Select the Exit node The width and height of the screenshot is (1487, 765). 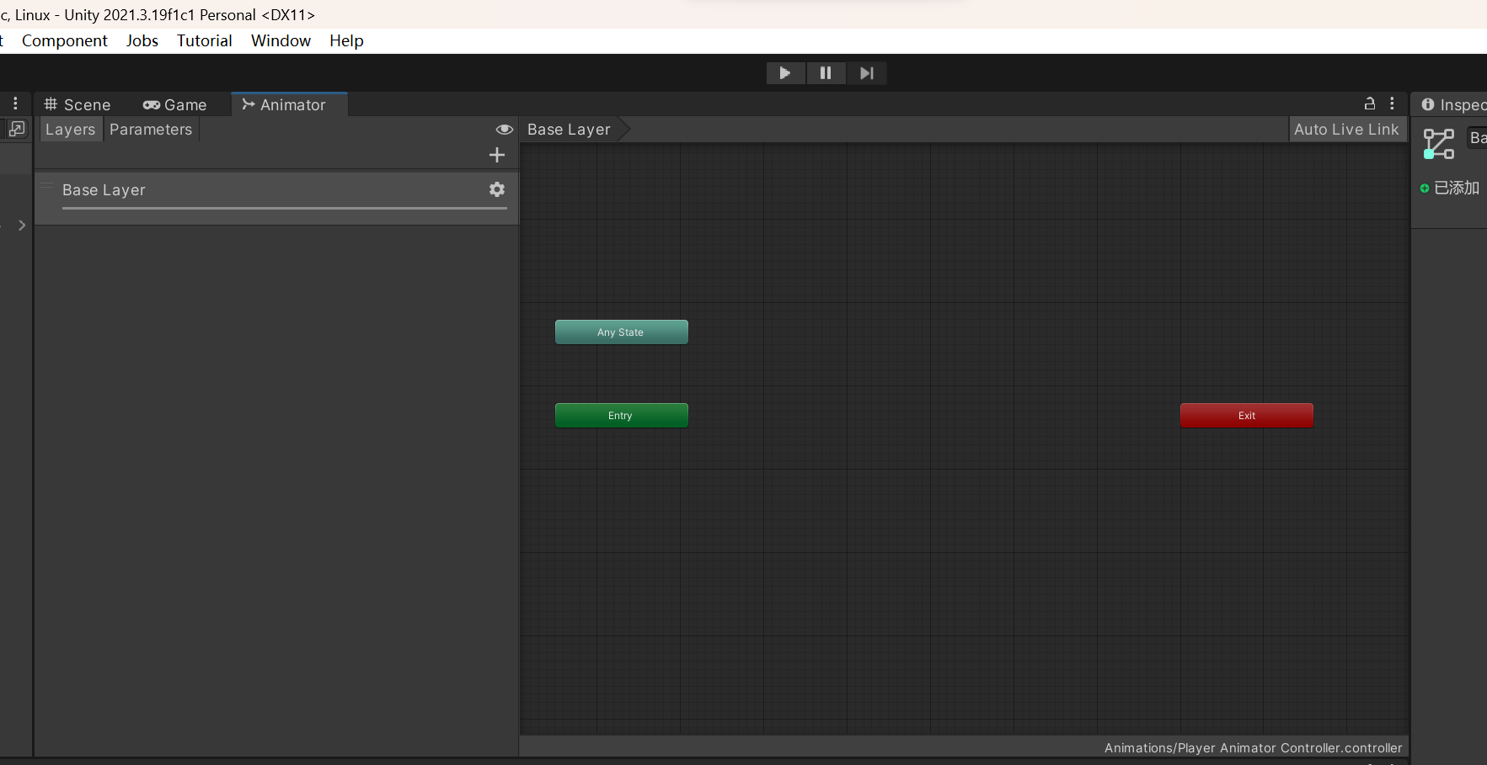point(1247,415)
